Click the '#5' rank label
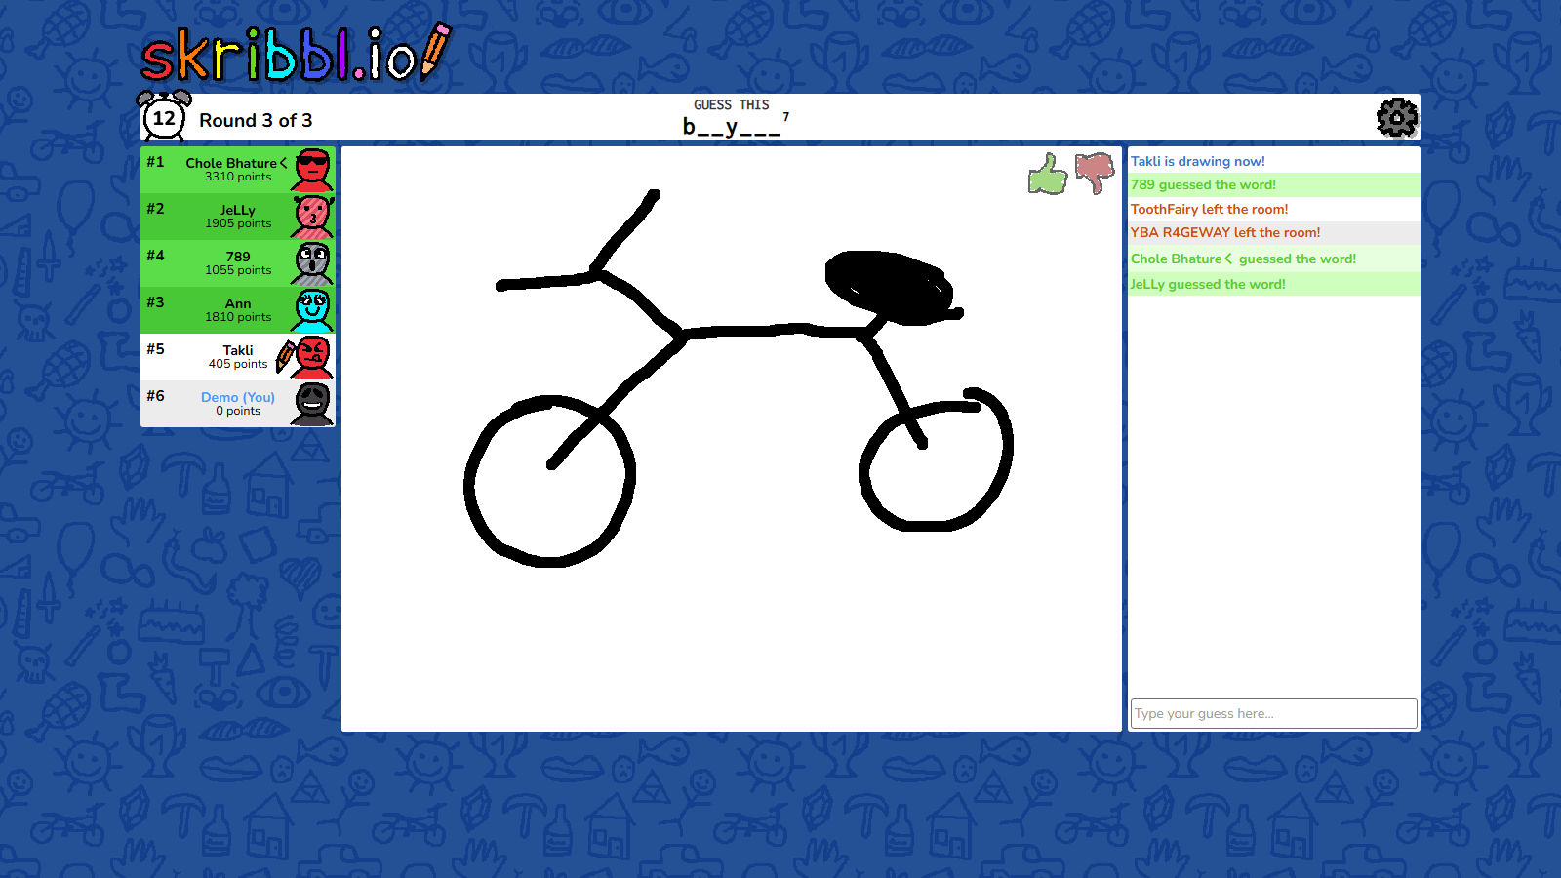 tap(155, 349)
